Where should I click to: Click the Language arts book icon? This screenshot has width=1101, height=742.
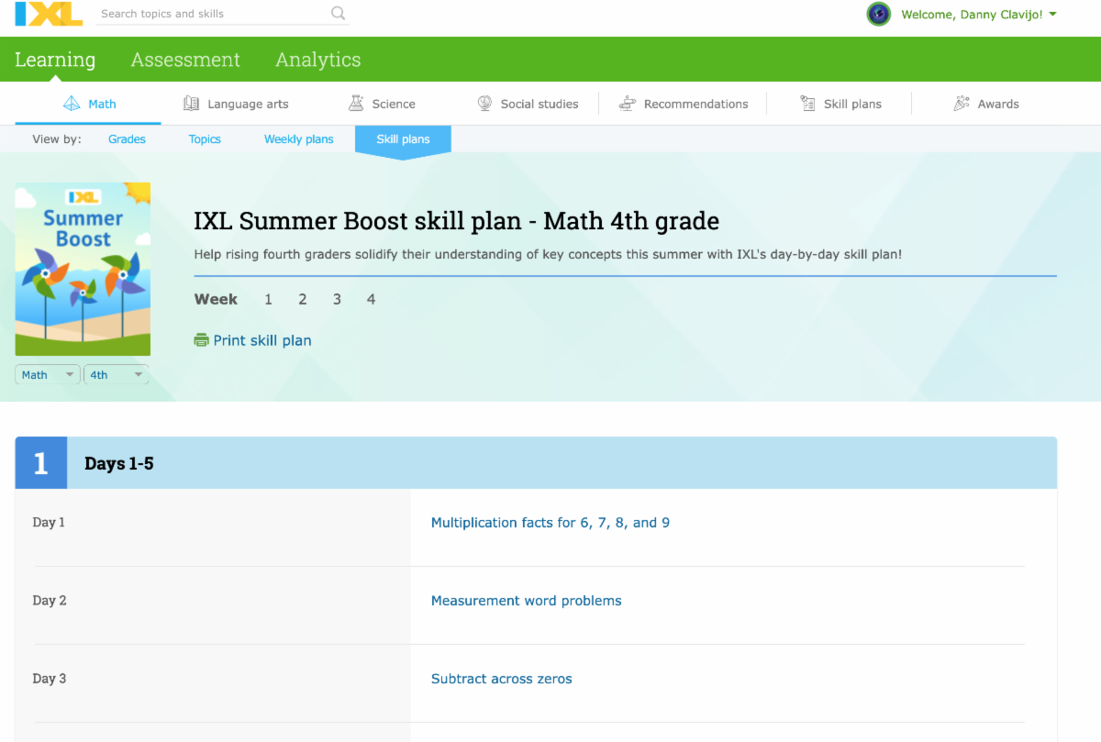191,104
